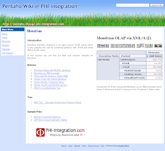Screen dimensions: 165x151
Task: Collapse the Food product row
Action: pyautogui.click(x=123, y=67)
